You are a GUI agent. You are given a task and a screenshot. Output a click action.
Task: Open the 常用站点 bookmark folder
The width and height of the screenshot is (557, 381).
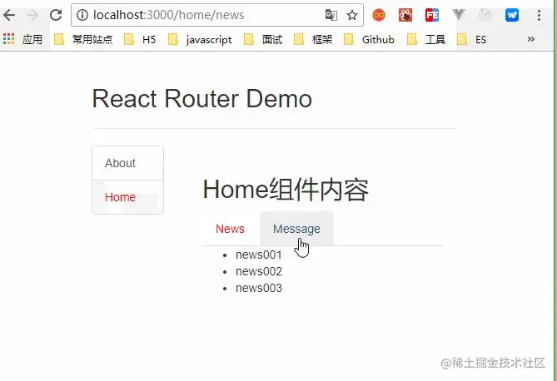point(83,39)
